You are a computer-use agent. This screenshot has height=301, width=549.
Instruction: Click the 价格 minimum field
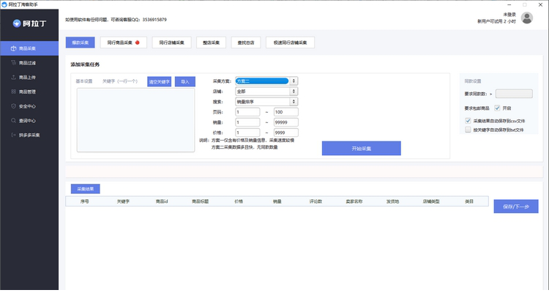[x=247, y=133]
